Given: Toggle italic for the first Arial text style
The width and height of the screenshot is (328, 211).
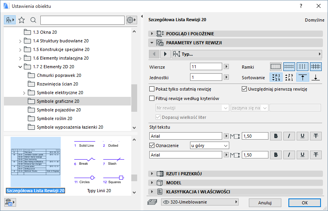Looking at the screenshot, I should pos(289,136).
